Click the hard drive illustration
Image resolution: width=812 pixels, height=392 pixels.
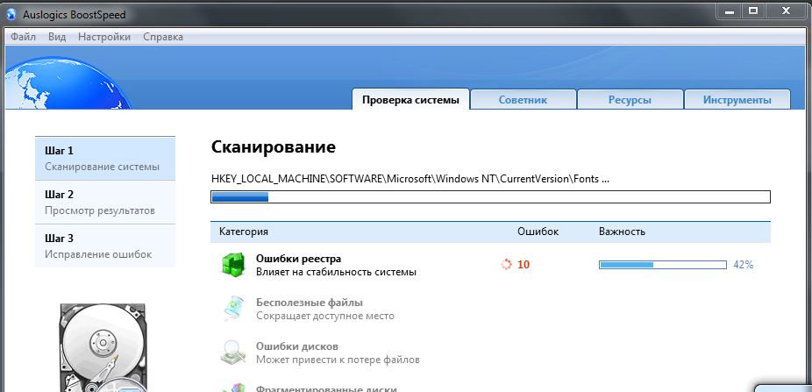[x=103, y=347]
